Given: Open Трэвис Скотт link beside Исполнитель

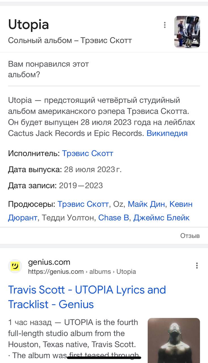Looking at the screenshot, I should [87, 153].
